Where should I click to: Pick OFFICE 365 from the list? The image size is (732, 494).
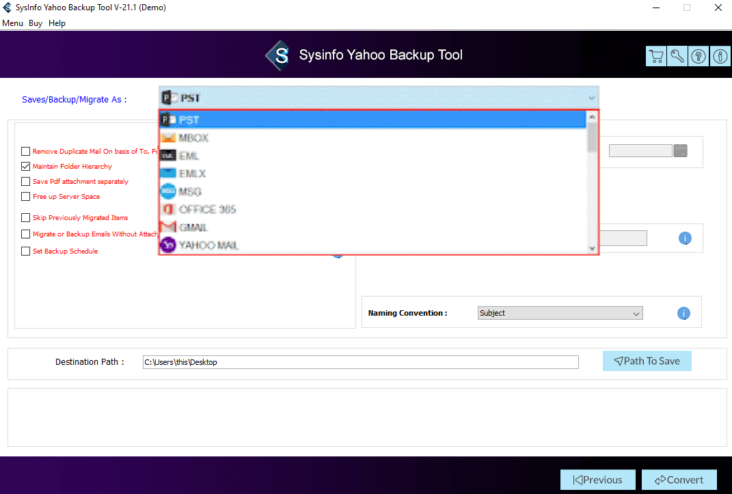(372, 210)
